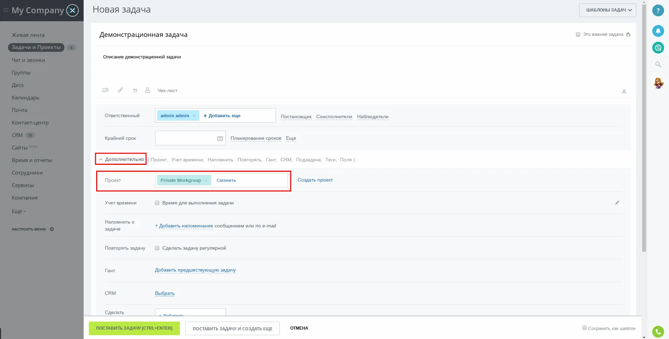This screenshot has width=669, height=339.
Task: Toggle 'Сделать задачу регулярной' checkbox
Action: [x=157, y=248]
